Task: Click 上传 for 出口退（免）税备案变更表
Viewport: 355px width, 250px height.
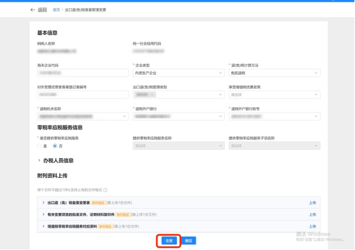Action: pyautogui.click(x=312, y=203)
